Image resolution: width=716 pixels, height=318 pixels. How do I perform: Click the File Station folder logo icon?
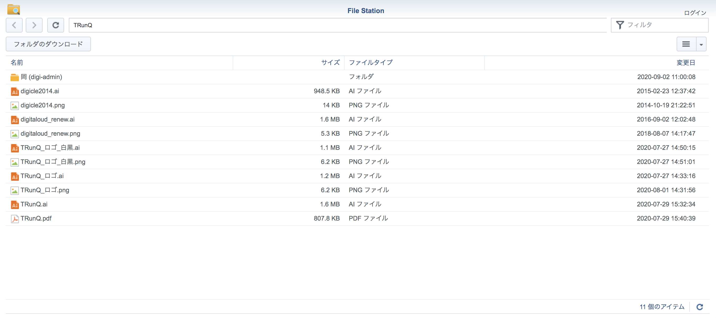click(x=14, y=9)
